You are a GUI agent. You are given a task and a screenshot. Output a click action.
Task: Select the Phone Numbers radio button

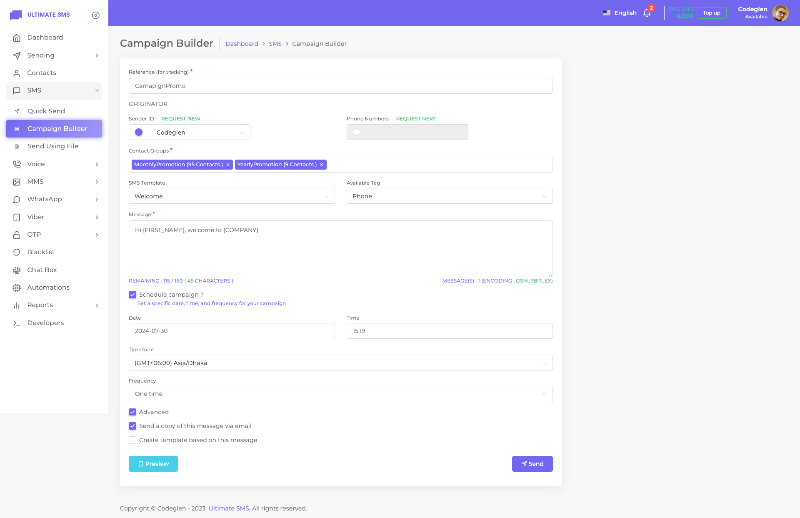(x=357, y=132)
